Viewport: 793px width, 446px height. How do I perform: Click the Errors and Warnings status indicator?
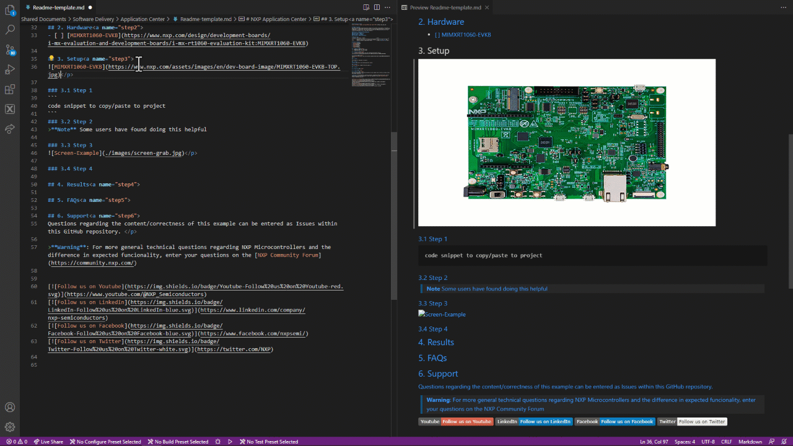(x=15, y=442)
